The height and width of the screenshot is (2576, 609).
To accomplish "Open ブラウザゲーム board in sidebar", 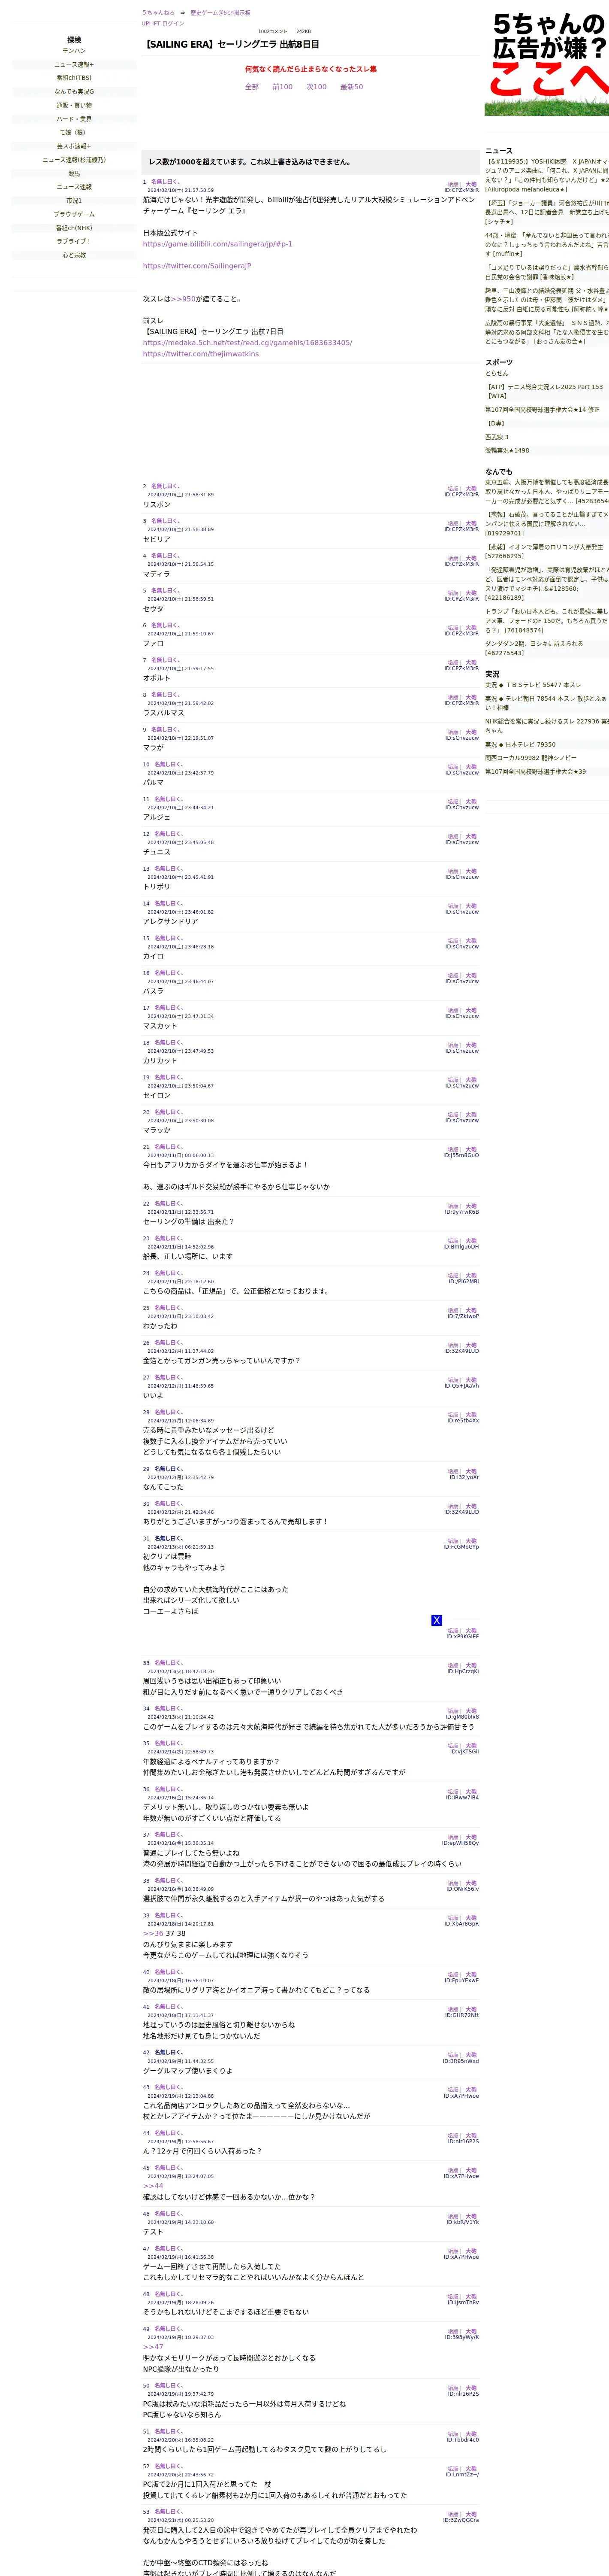I will (74, 214).
